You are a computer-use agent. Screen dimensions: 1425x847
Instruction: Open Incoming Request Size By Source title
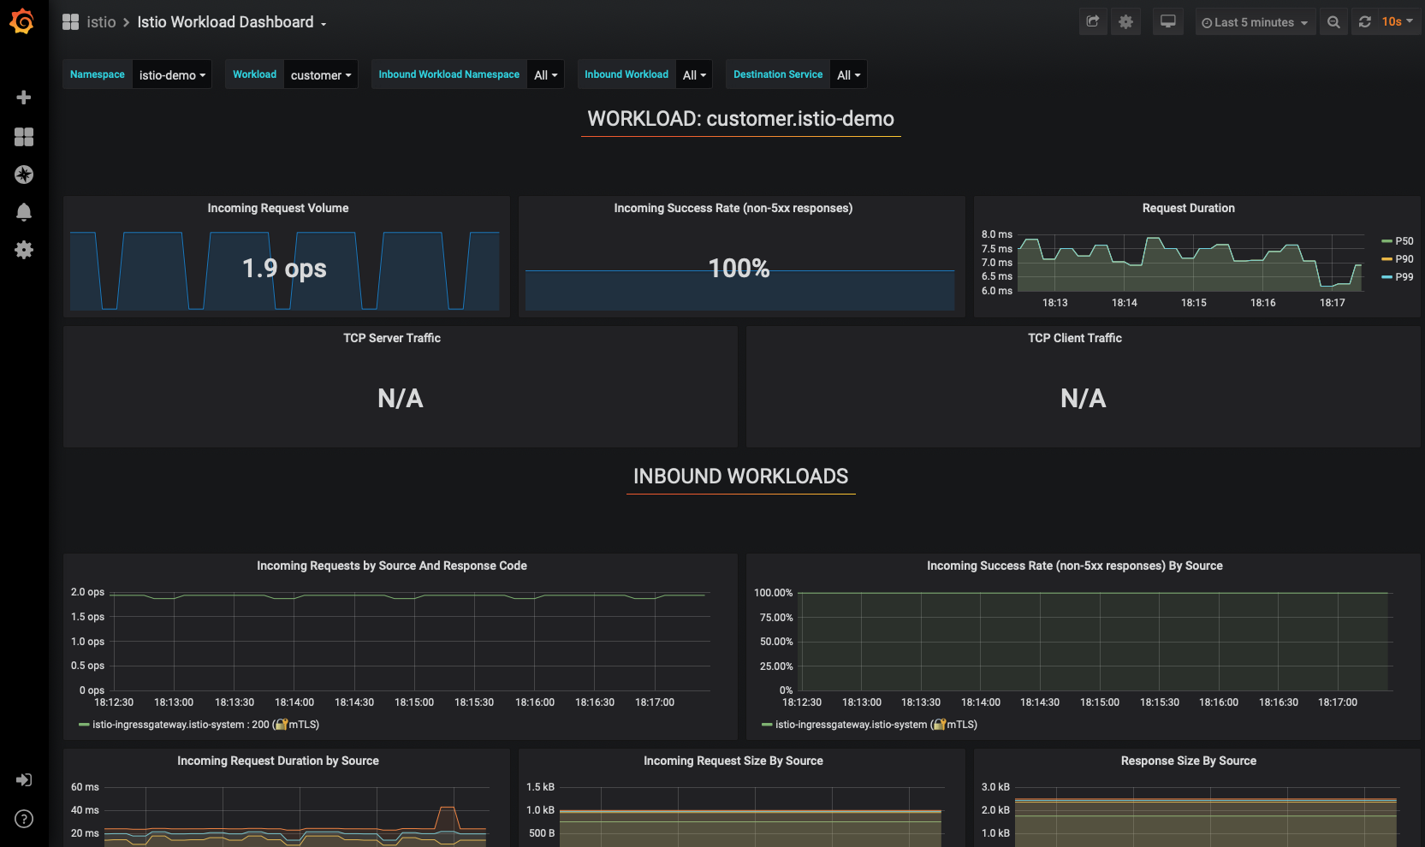[x=733, y=761]
